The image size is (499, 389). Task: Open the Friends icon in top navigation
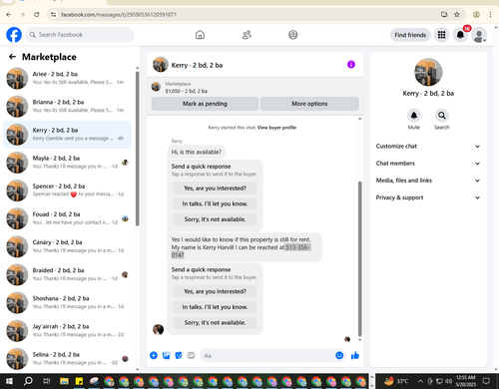pyautogui.click(x=247, y=35)
